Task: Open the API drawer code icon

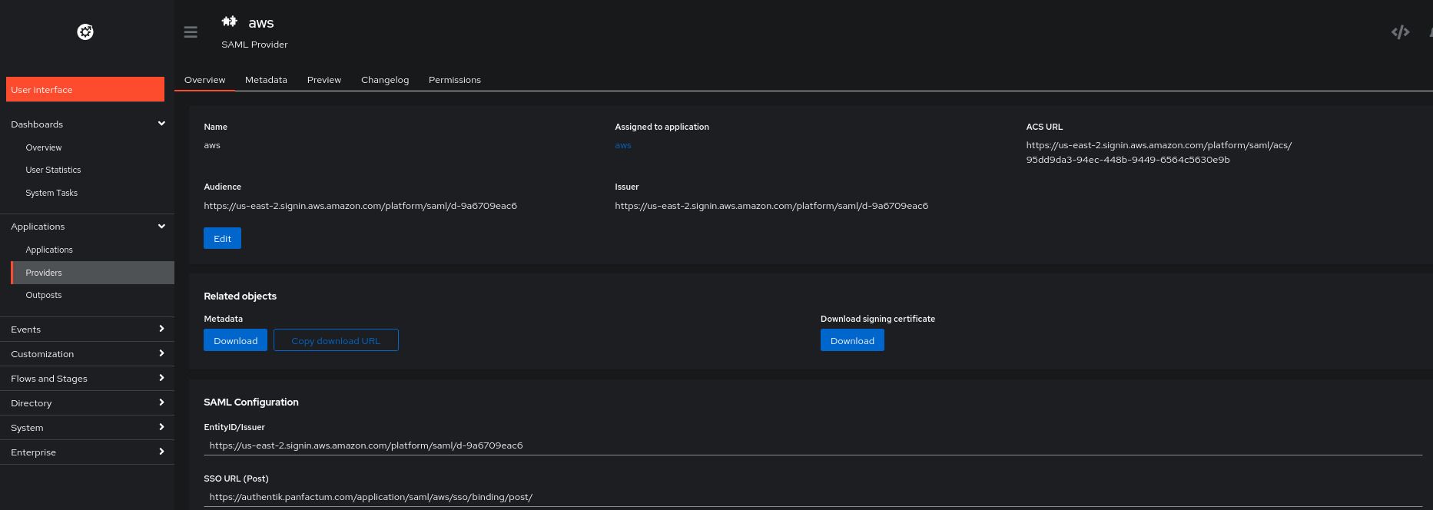Action: (1400, 31)
